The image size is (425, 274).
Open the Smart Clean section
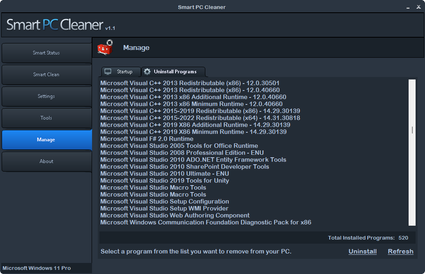46,75
